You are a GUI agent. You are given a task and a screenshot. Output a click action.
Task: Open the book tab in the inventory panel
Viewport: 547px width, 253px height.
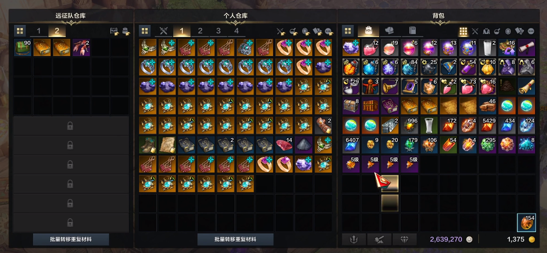(x=412, y=30)
